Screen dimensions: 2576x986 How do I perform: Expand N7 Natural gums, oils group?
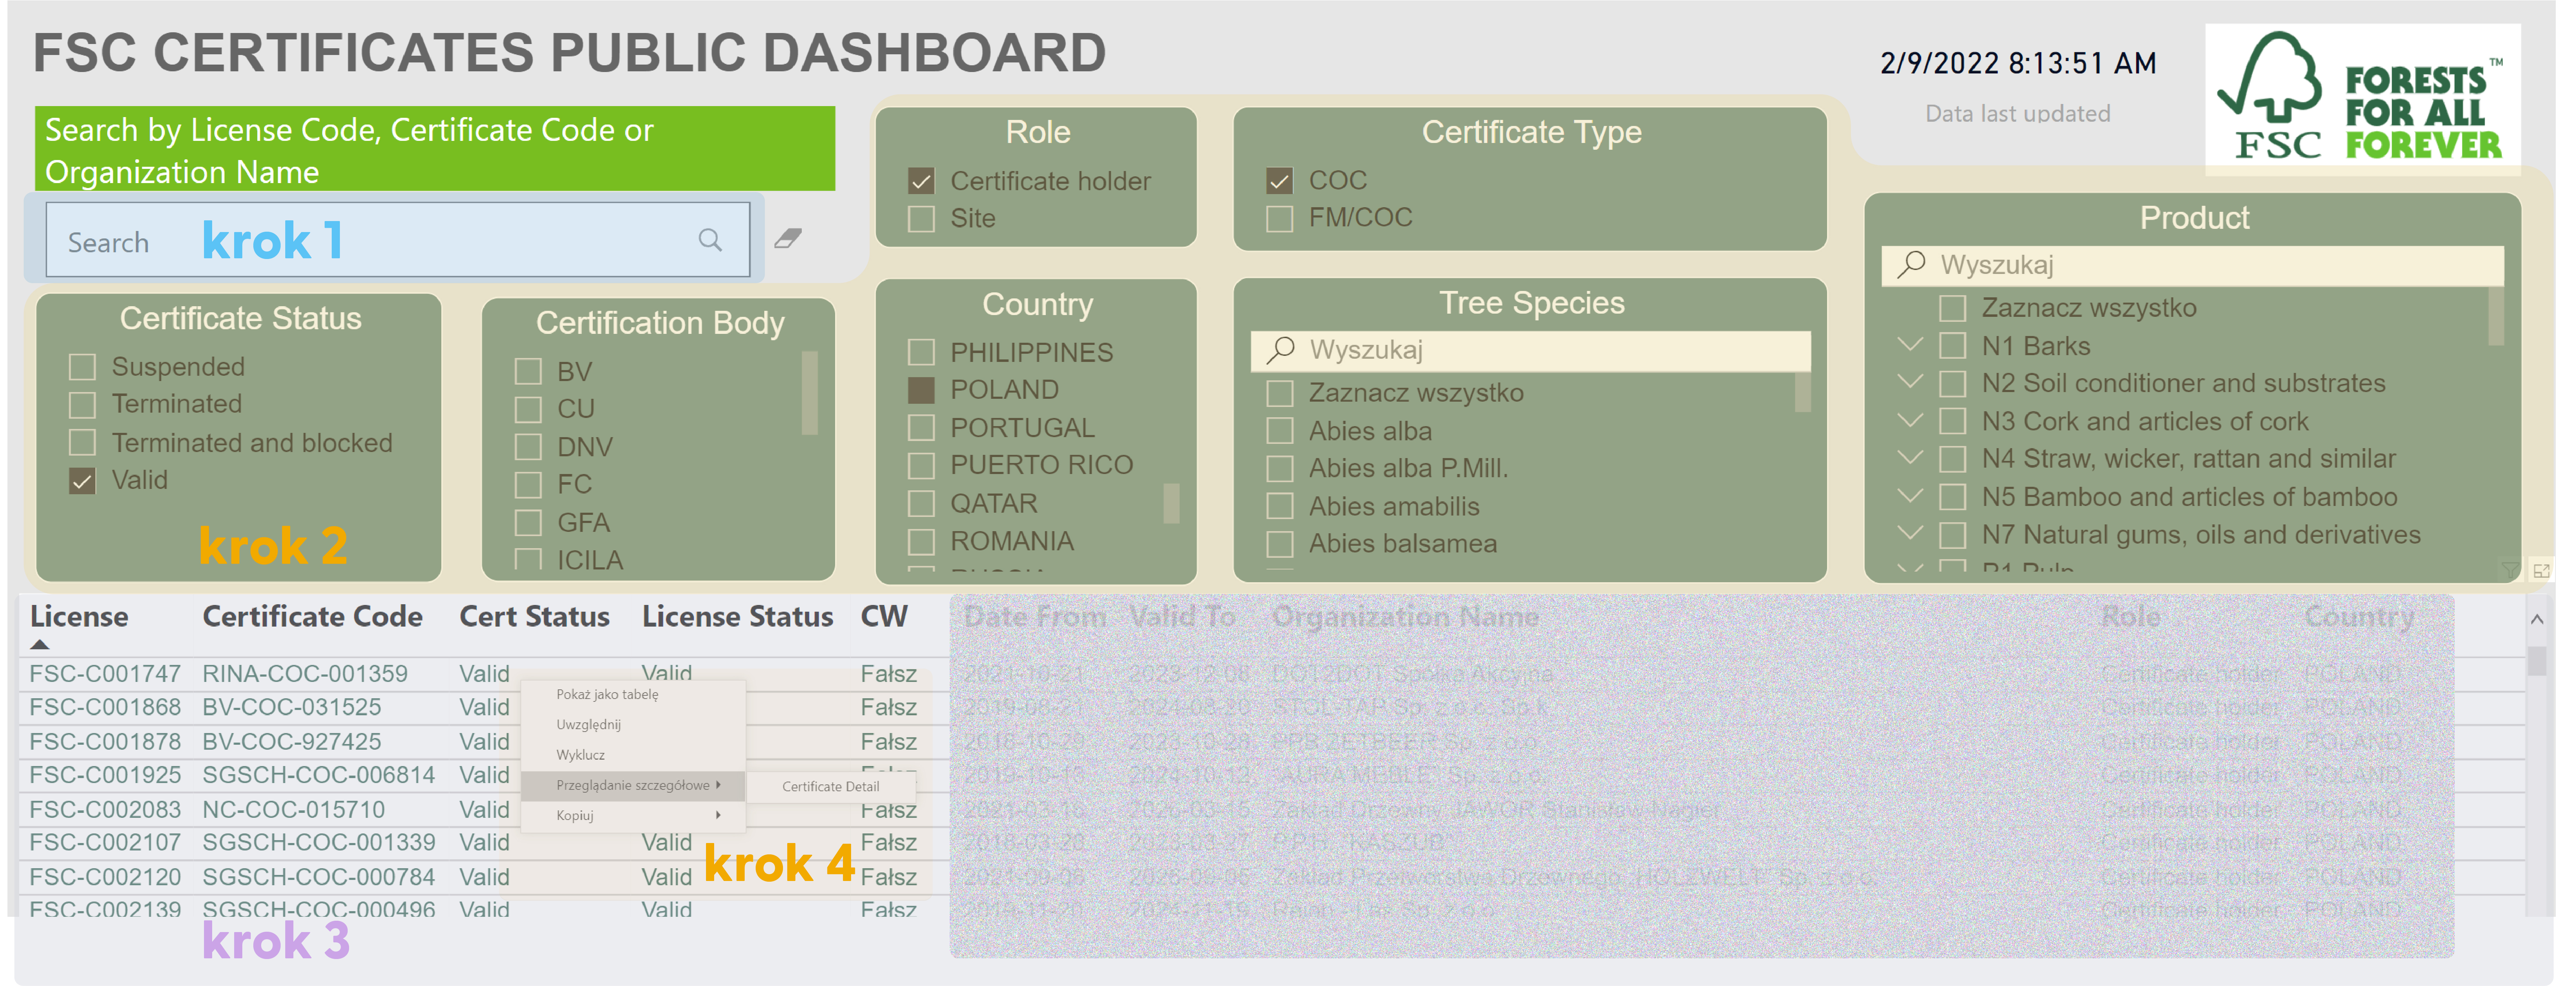[1910, 533]
